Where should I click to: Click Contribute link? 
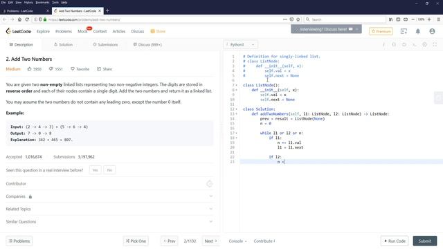pos(264,241)
